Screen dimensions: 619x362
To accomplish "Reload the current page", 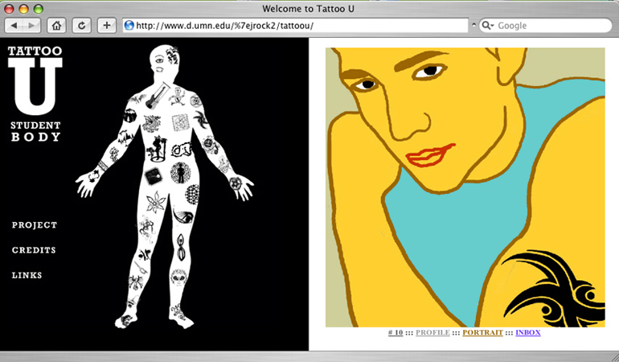I will [x=81, y=26].
